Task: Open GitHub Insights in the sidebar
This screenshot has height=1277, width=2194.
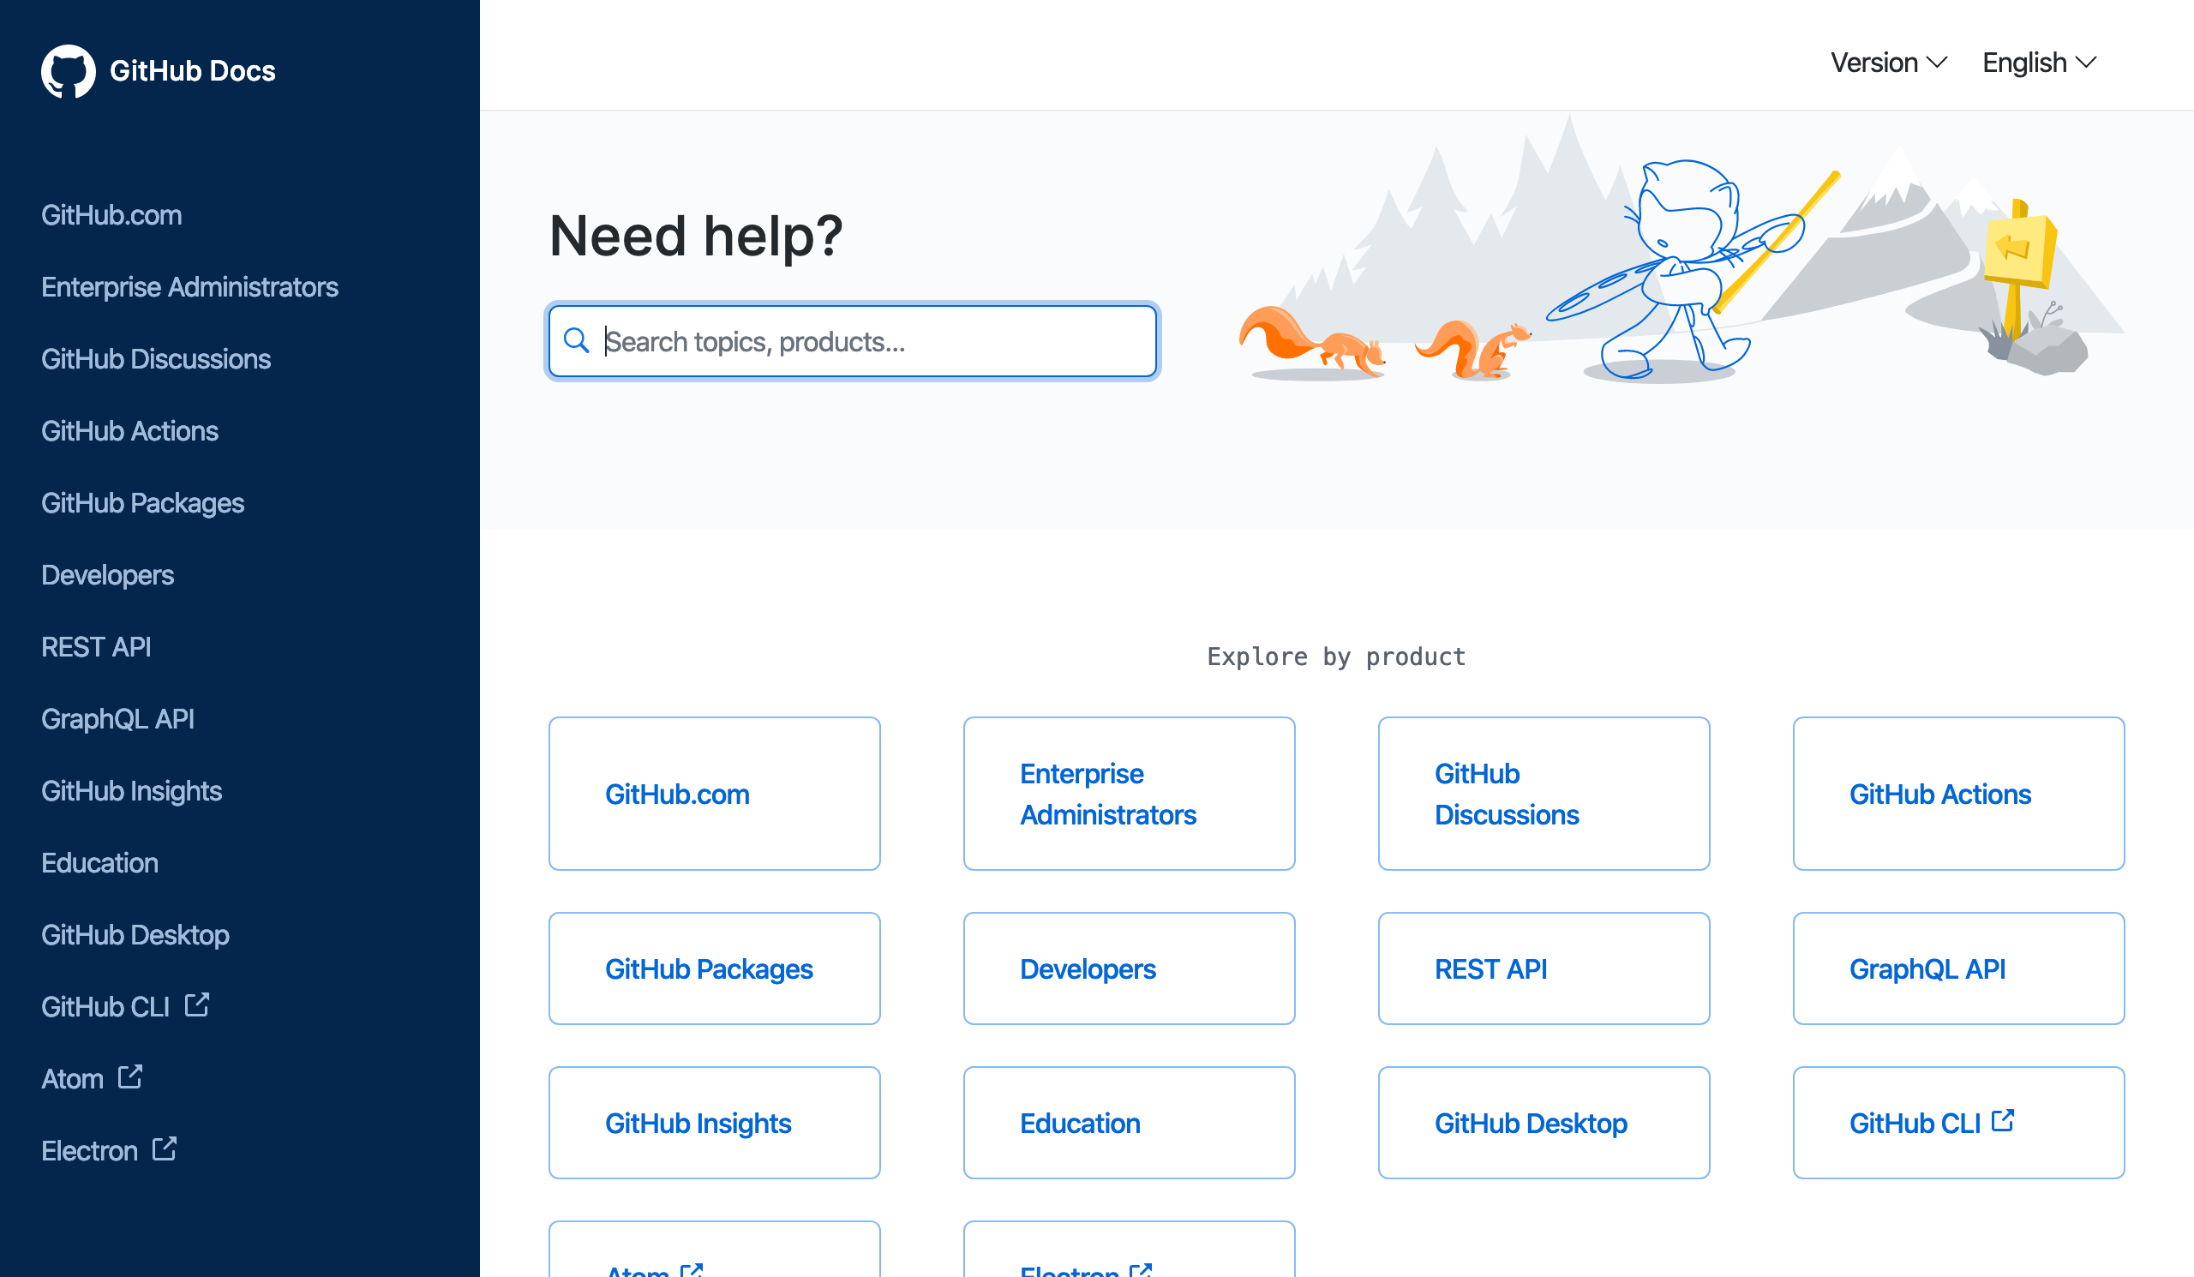Action: click(131, 791)
